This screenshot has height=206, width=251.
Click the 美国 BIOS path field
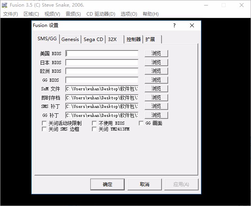tap(102, 54)
